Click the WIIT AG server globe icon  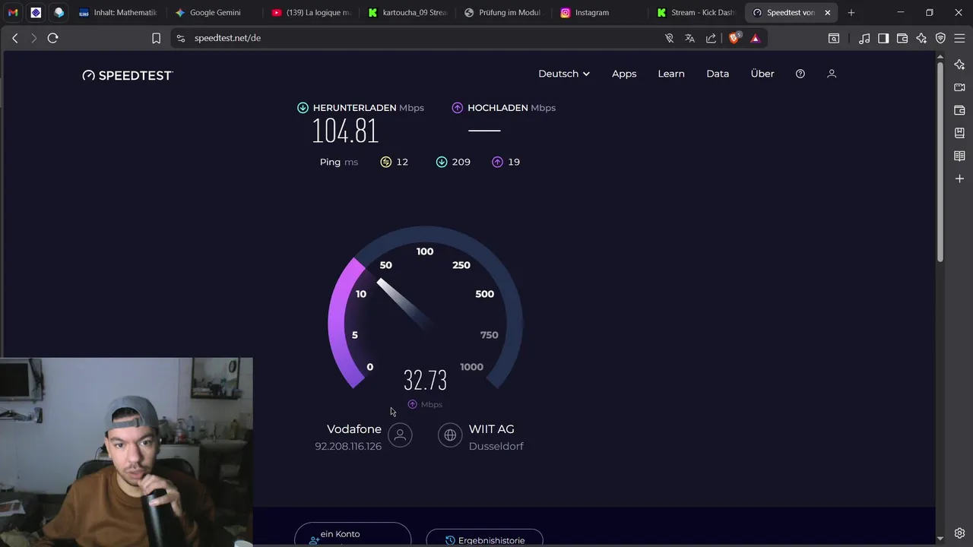(450, 435)
